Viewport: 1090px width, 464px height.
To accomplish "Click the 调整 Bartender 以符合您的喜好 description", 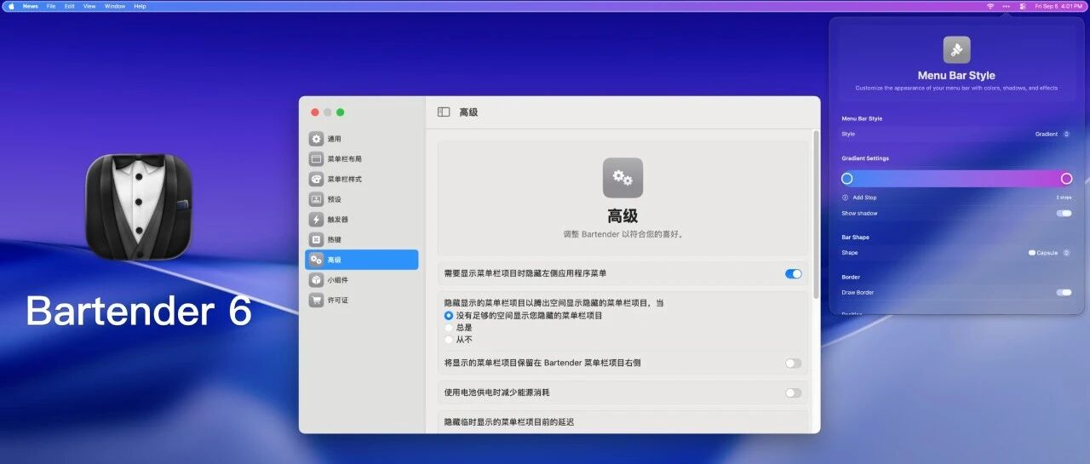I will (623, 234).
